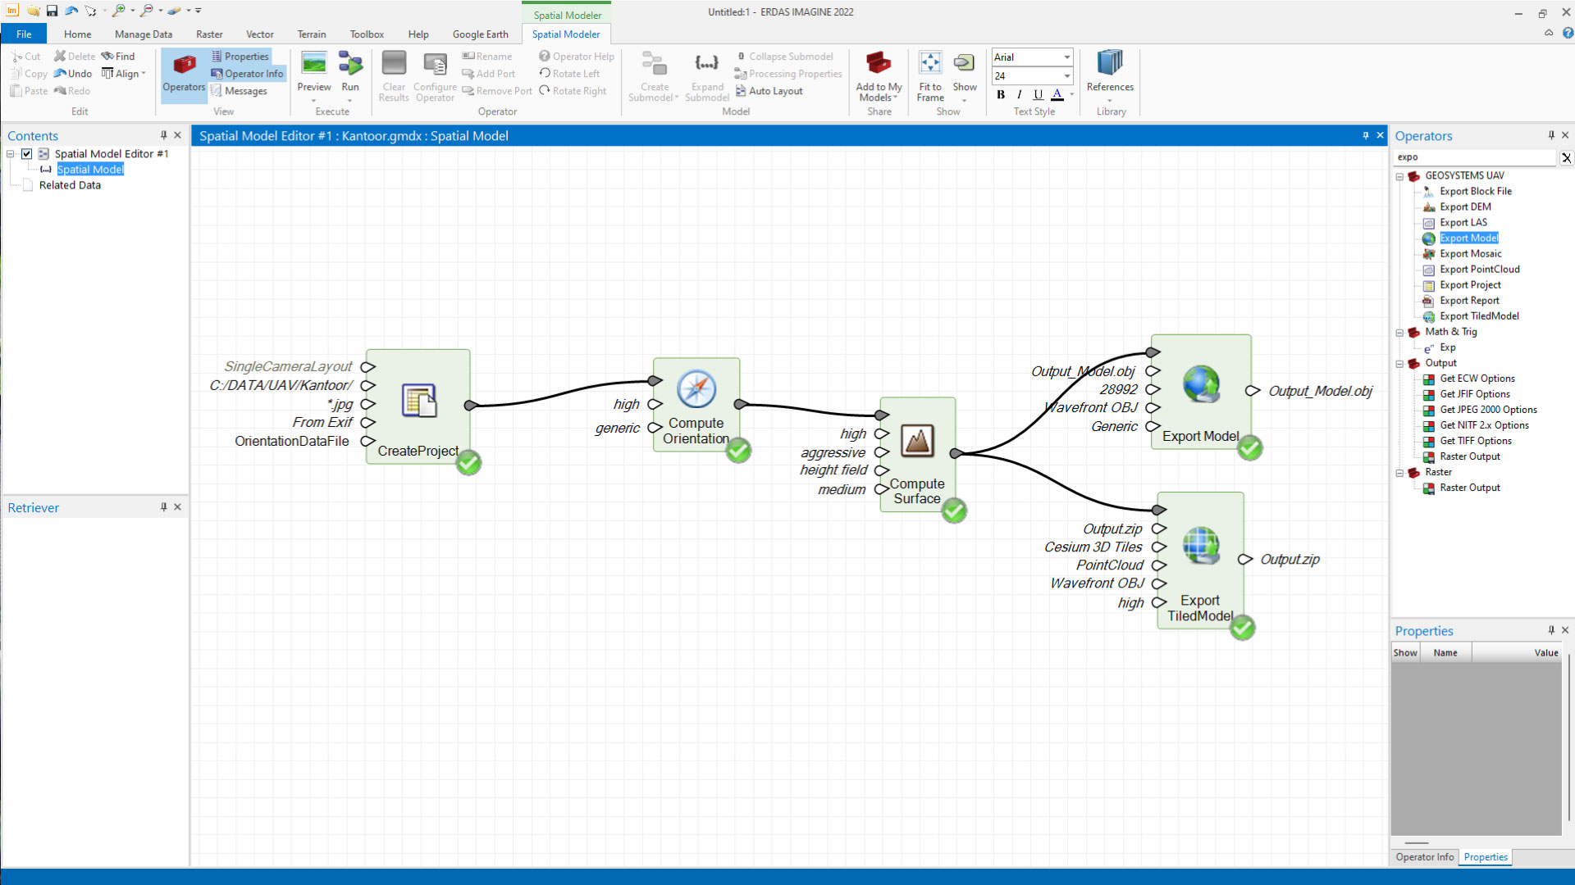Open the text color dropdown arrow

click(1071, 95)
